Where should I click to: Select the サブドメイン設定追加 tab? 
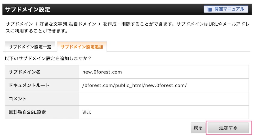[x=82, y=47]
